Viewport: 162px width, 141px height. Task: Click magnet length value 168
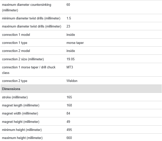click(x=69, y=105)
